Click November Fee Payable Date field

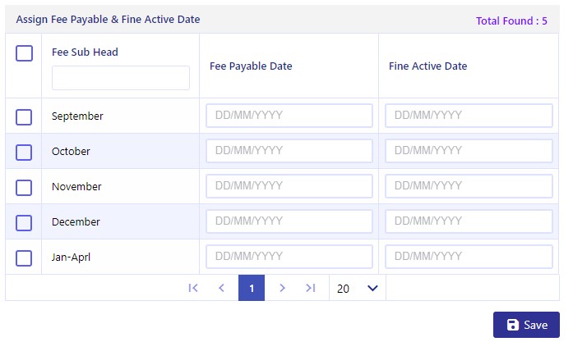289,186
